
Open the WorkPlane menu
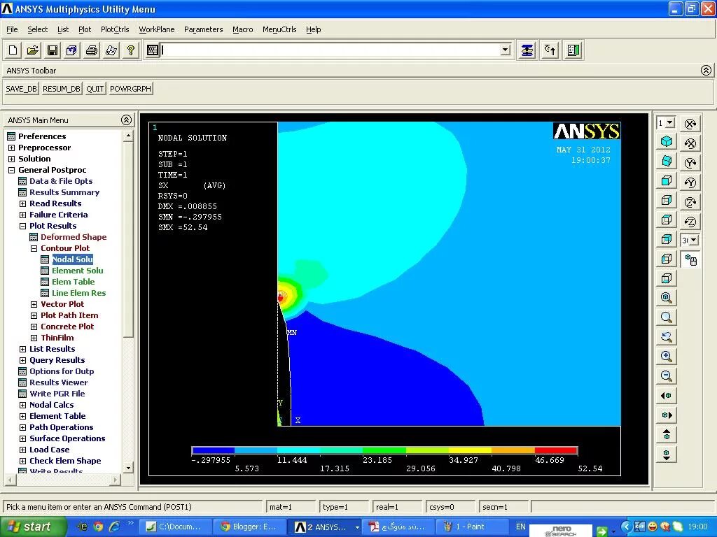(x=157, y=29)
